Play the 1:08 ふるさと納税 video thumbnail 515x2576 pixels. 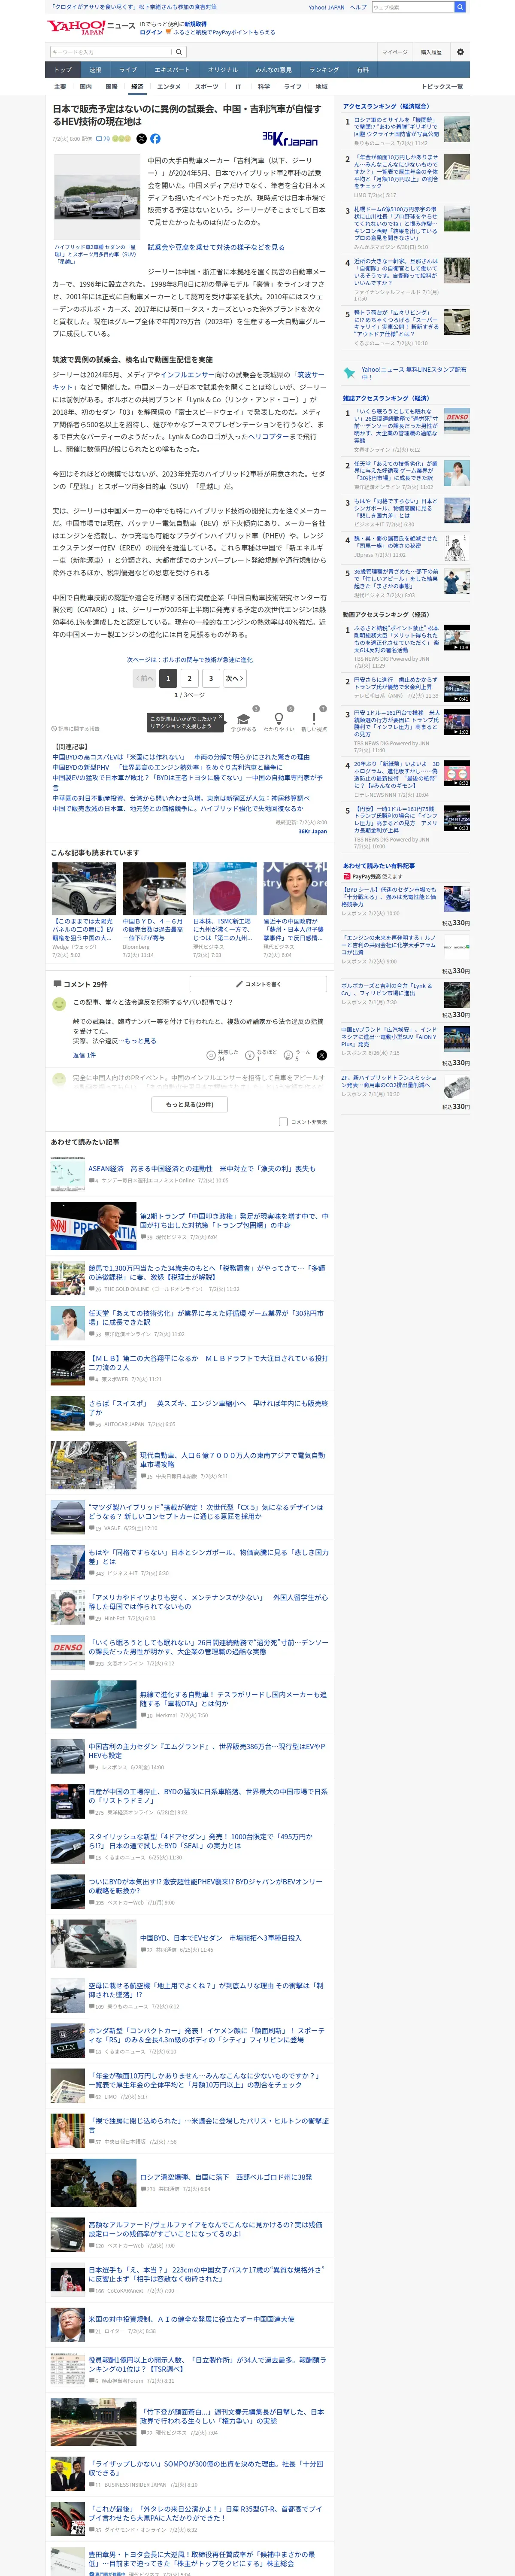coord(456,638)
